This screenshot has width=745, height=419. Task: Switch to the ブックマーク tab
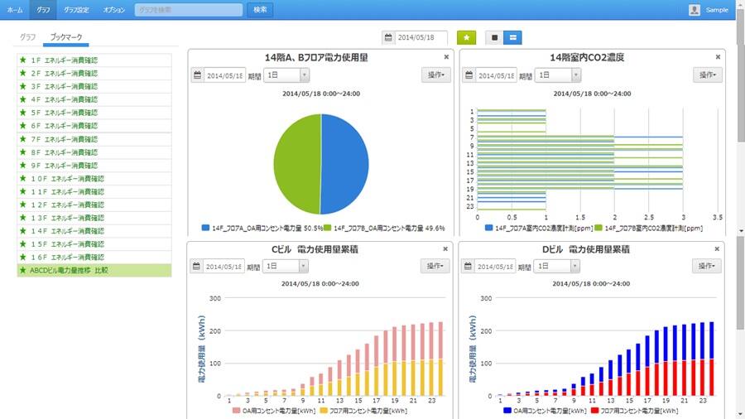66,37
